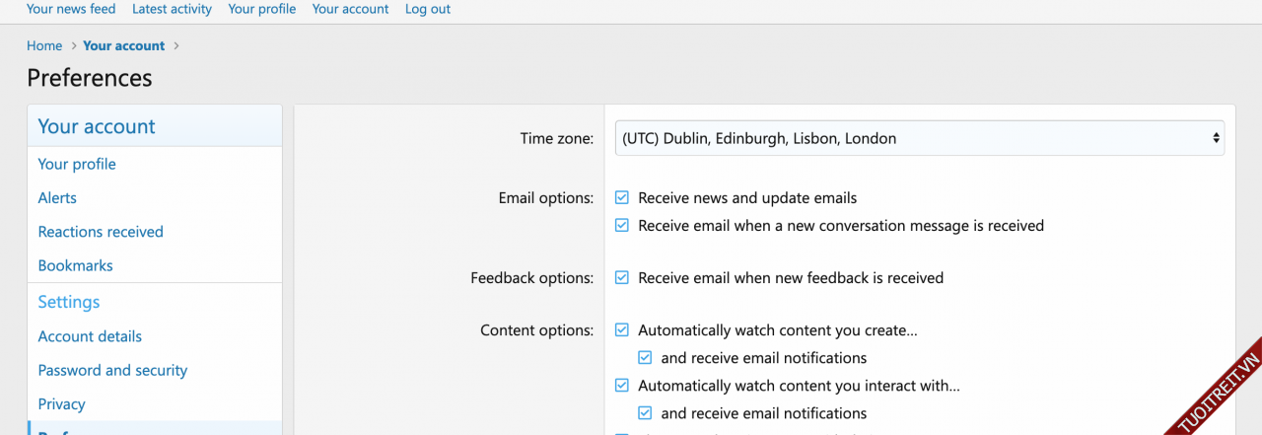The image size is (1262, 435).
Task: Open Password and security settings
Action: coord(112,370)
